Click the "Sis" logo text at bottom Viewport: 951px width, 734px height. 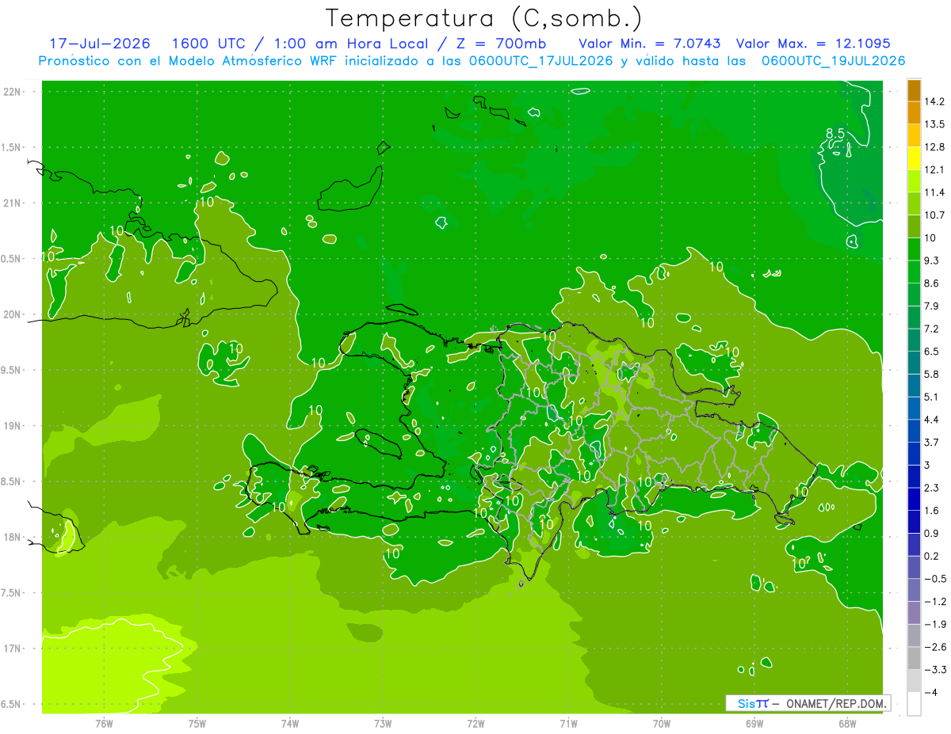[x=747, y=703]
